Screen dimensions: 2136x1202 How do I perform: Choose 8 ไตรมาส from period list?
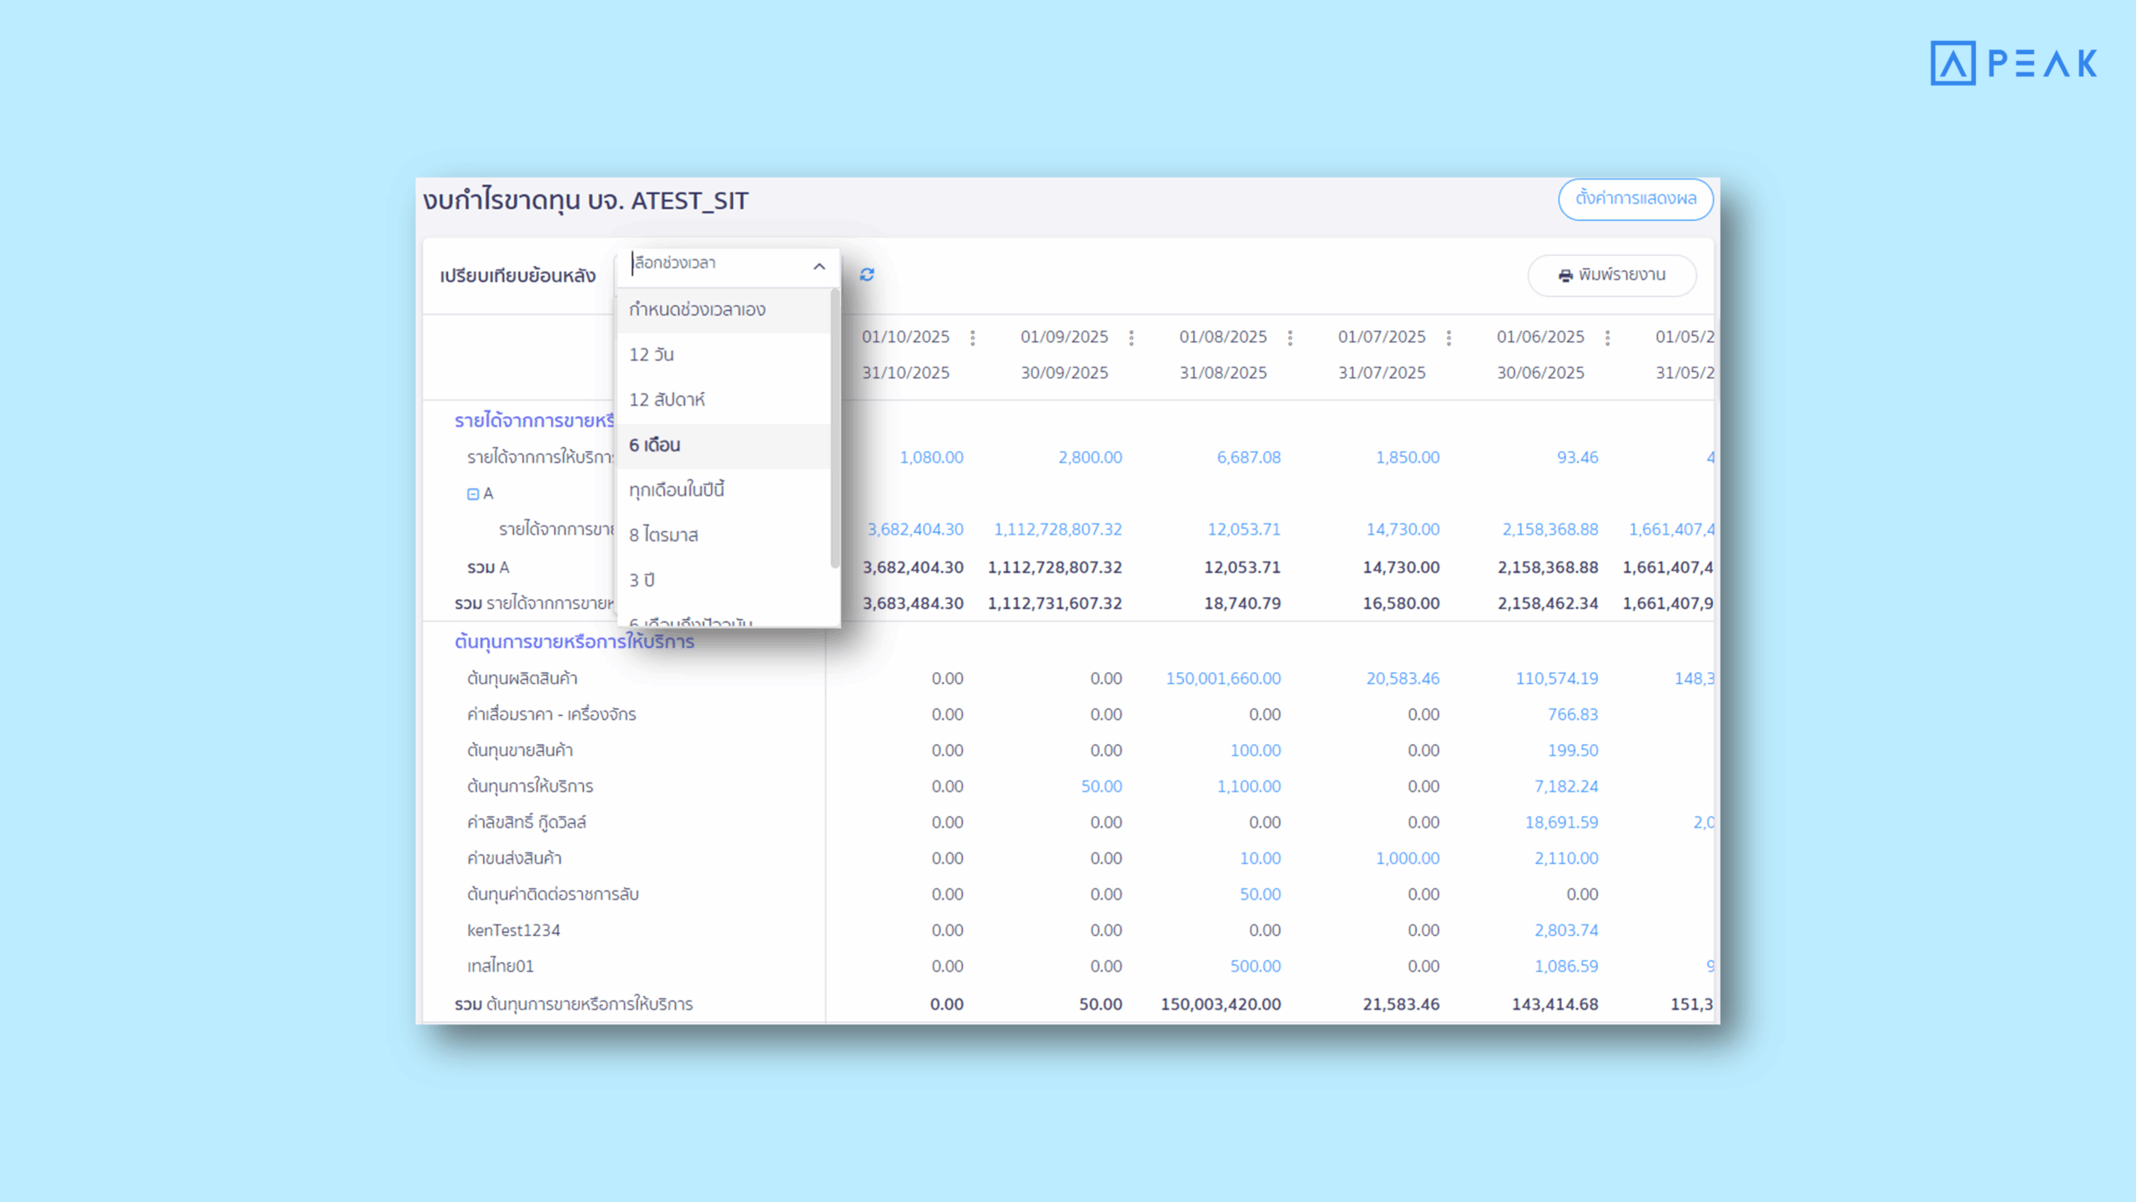[663, 535]
